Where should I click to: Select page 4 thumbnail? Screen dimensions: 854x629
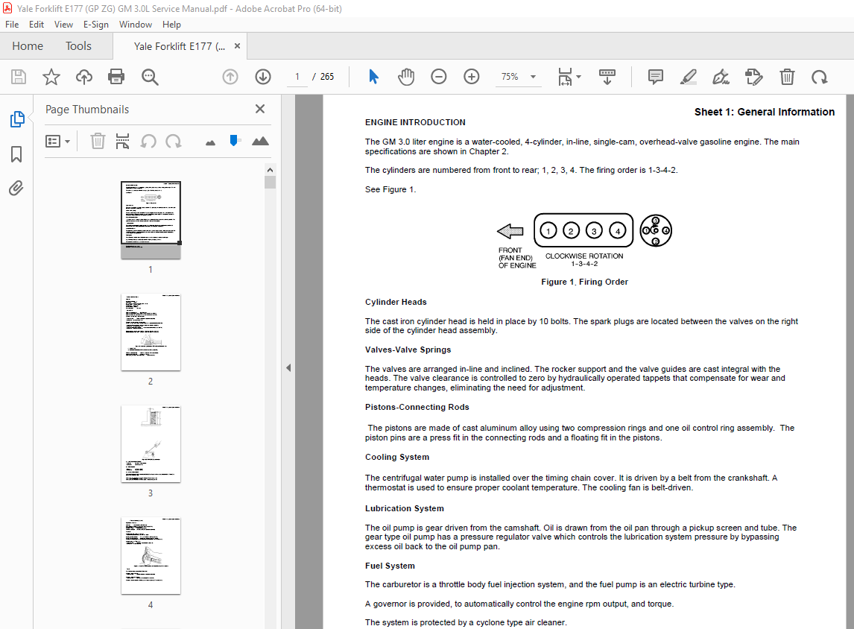pyautogui.click(x=151, y=555)
